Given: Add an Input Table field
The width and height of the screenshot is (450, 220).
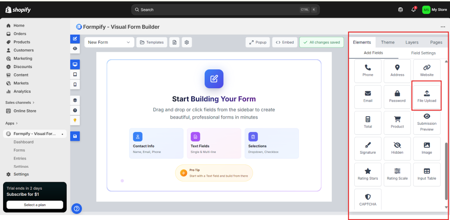Looking at the screenshot, I should [426, 174].
